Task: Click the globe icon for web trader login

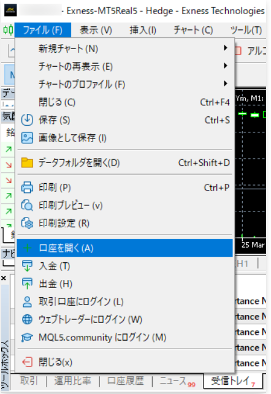Action: [x=27, y=319]
